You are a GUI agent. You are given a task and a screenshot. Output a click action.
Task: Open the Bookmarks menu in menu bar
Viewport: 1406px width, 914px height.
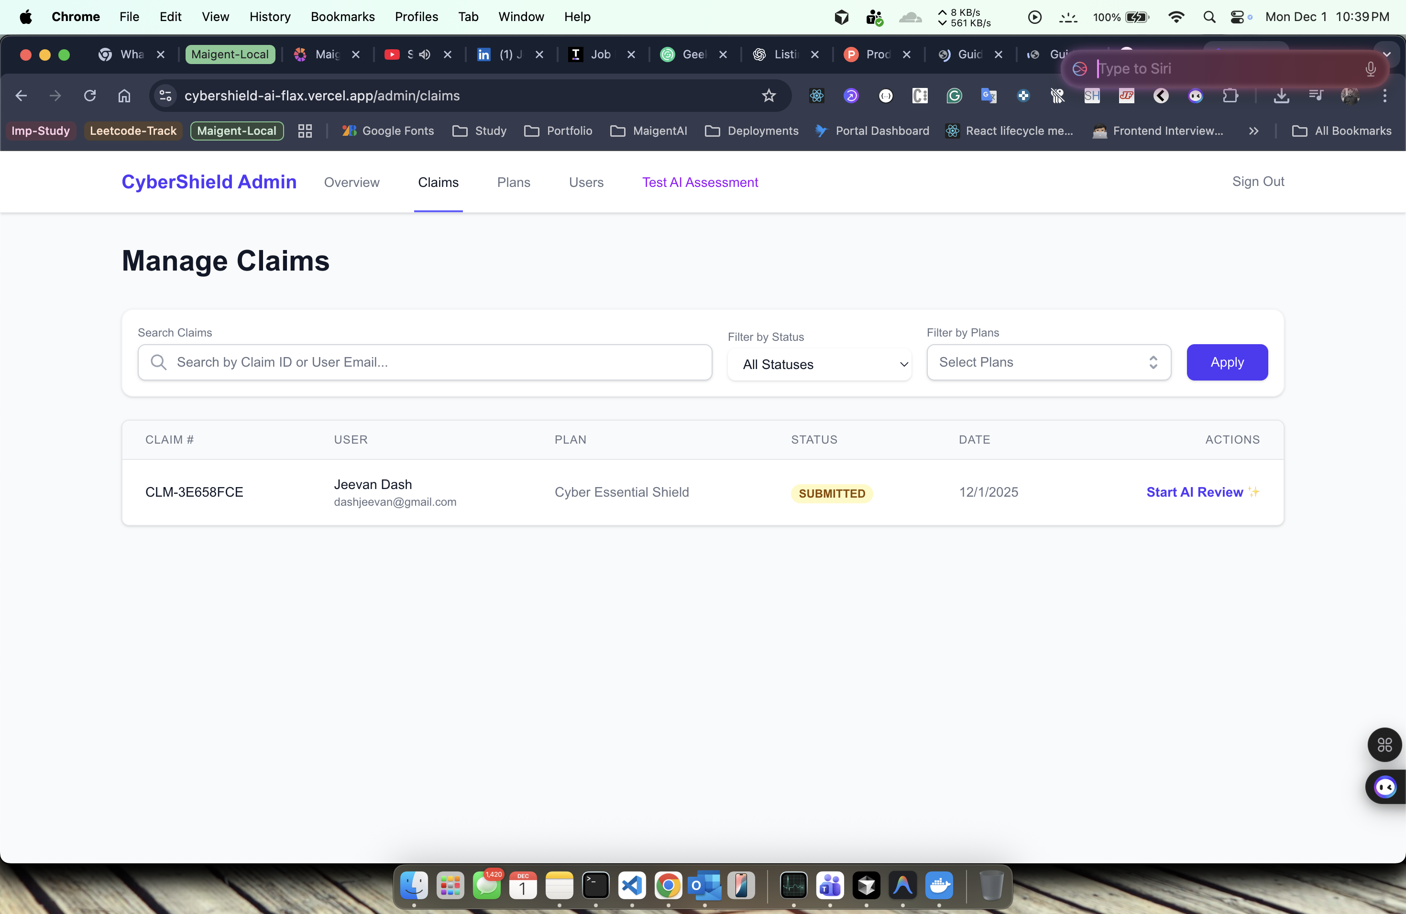tap(342, 17)
